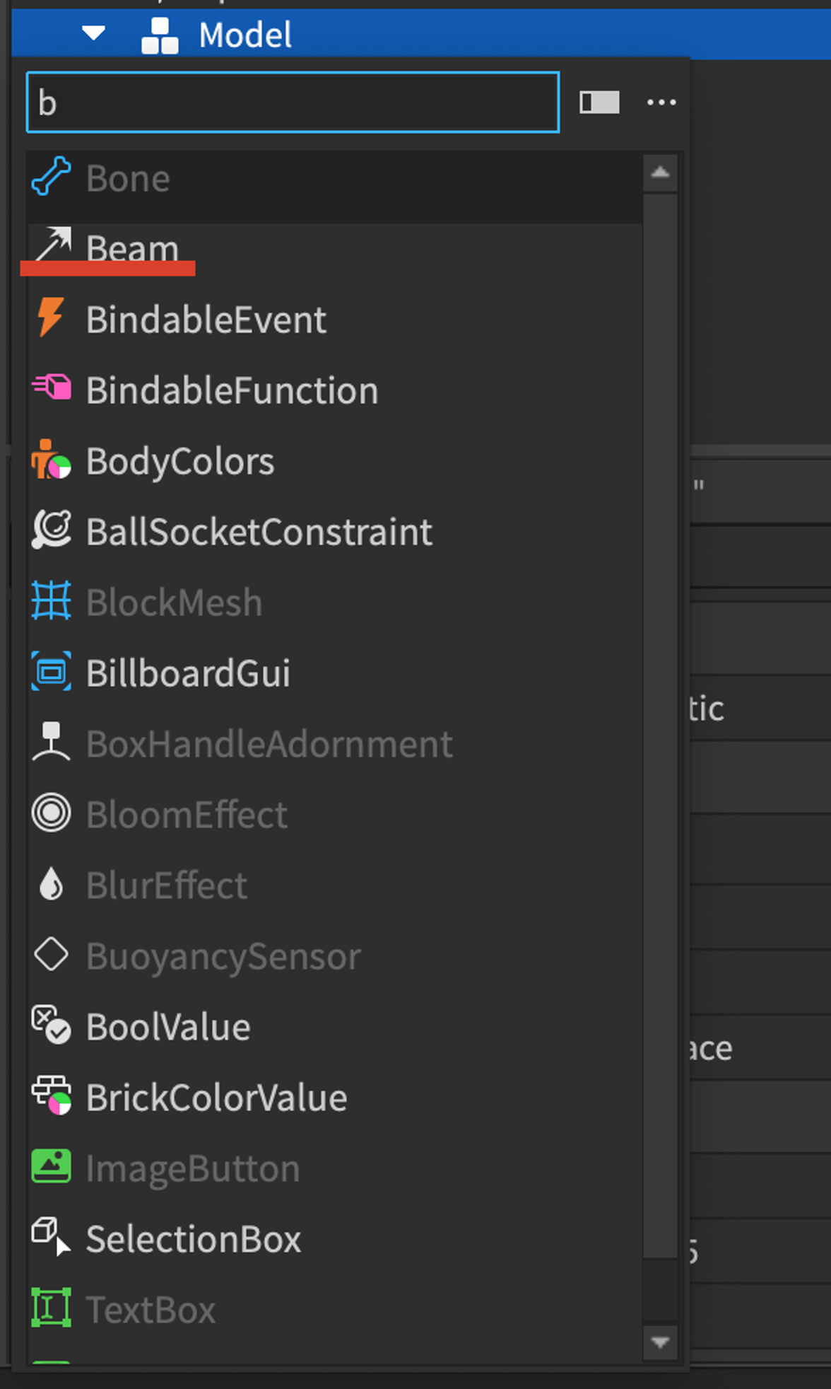Select the Model row in Explorer
This screenshot has width=831, height=1389.
point(421,33)
